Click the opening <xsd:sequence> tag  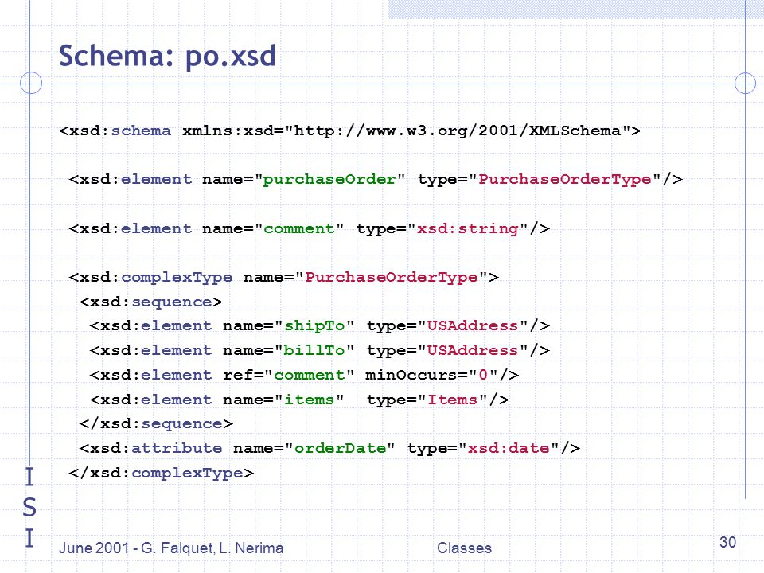(151, 302)
